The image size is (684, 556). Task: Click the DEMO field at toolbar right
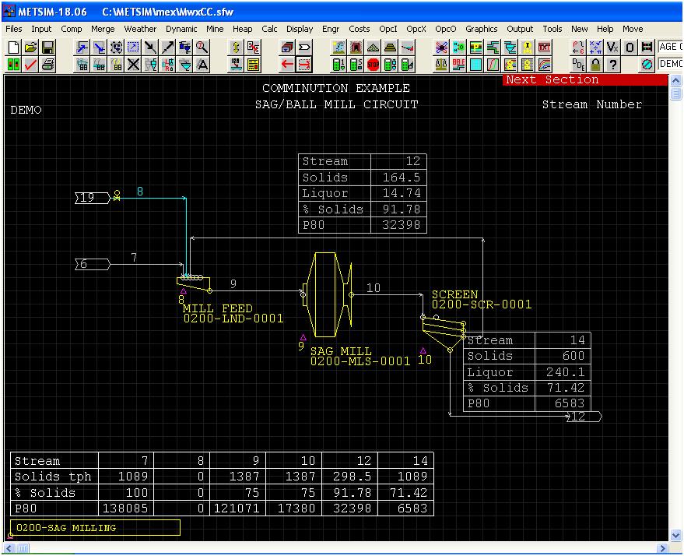coord(671,64)
